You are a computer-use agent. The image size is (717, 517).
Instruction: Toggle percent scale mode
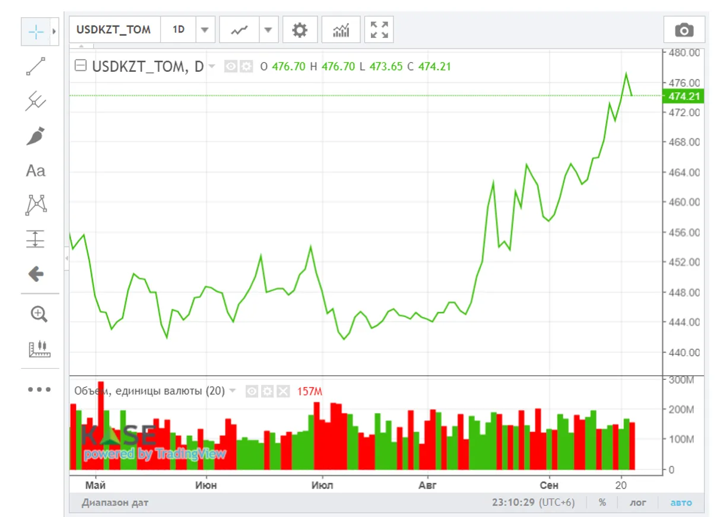pyautogui.click(x=602, y=503)
